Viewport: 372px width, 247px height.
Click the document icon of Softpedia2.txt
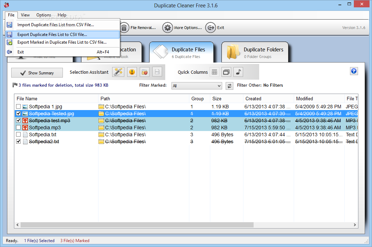25,141
